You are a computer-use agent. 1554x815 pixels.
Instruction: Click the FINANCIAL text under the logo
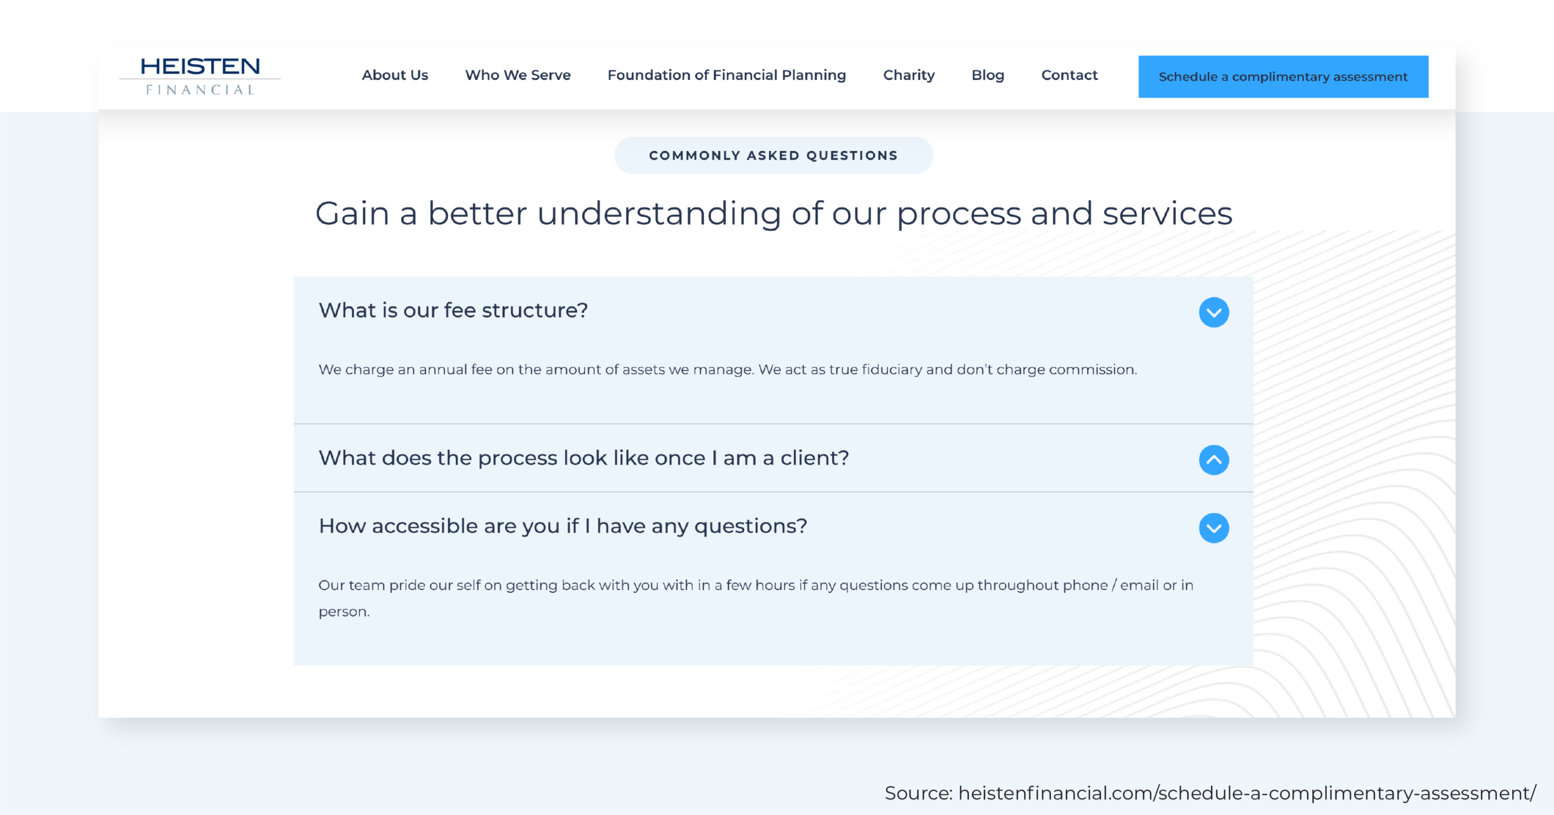pos(200,90)
